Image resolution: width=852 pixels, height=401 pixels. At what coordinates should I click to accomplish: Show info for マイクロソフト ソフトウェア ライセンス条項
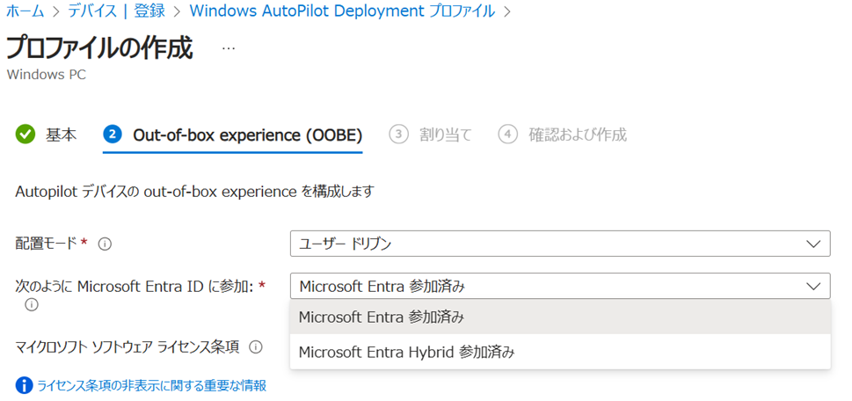255,347
